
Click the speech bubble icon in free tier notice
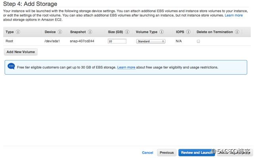point(11,67)
